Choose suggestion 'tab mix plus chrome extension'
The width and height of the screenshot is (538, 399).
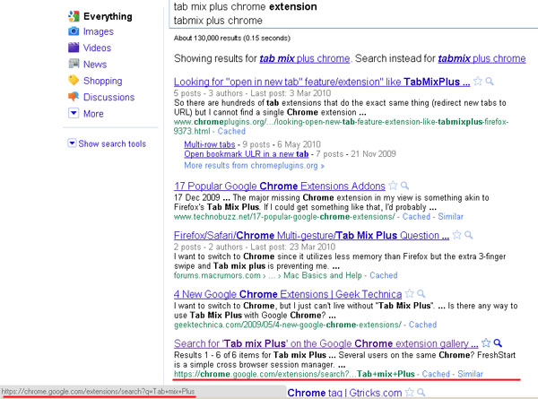246,6
